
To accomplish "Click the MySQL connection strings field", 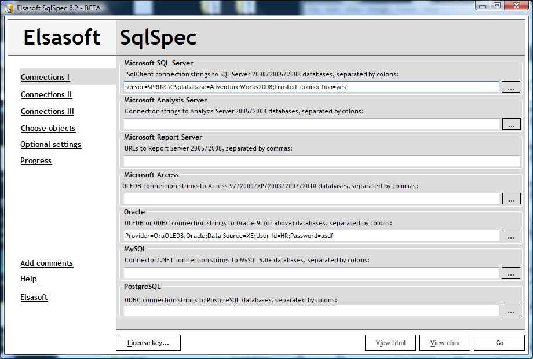I will 311,273.
